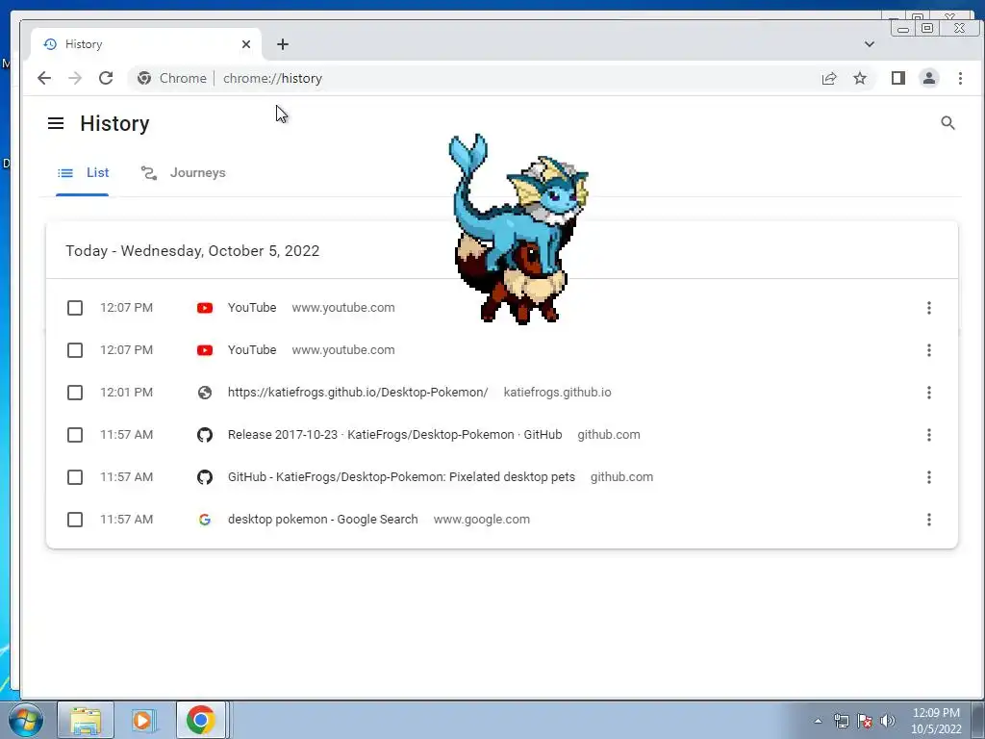Viewport: 985px width, 739px height.
Task: Open actions menu for katiefrogs.github.io entry
Action: click(x=928, y=393)
